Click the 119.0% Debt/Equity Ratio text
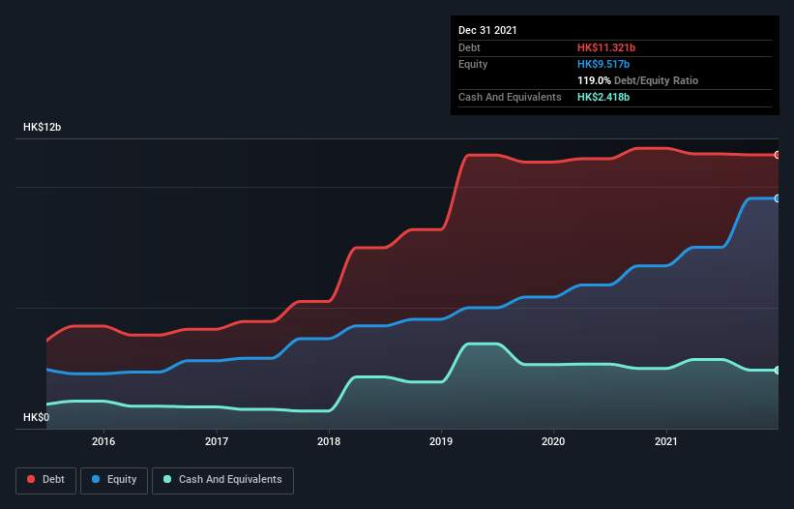Viewport: 794px width, 509px height. [x=637, y=80]
